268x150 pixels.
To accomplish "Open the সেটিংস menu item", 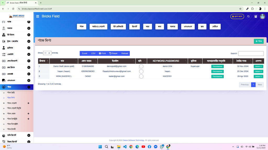I will pyautogui.click(x=215, y=26).
